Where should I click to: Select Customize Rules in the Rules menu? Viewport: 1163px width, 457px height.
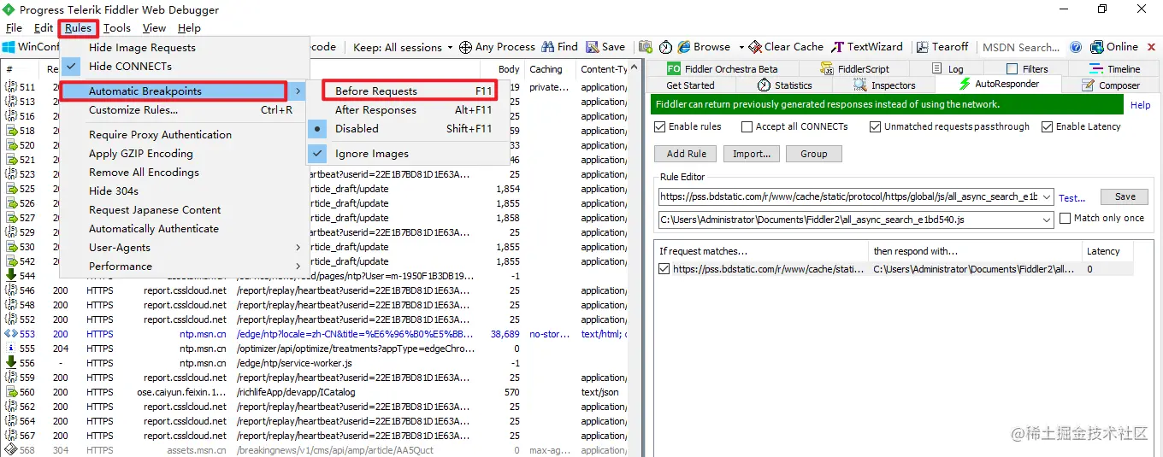tap(185, 110)
